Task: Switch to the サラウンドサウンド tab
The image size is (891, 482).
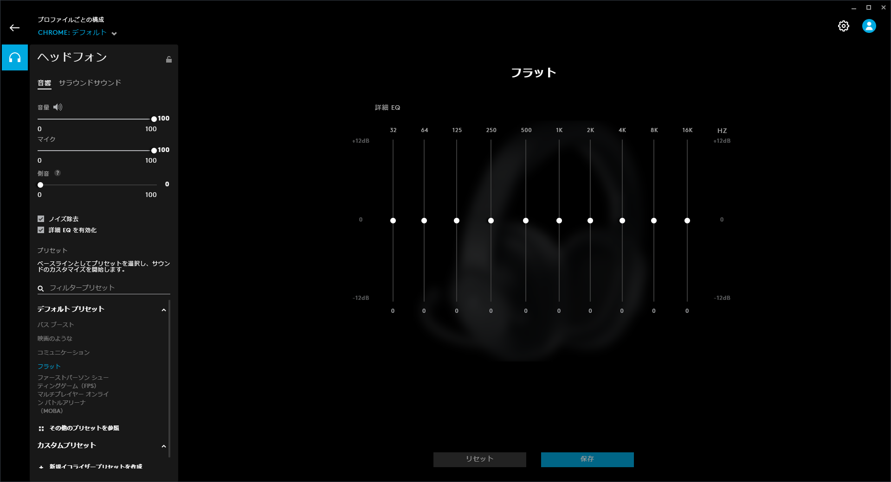Action: click(x=90, y=83)
